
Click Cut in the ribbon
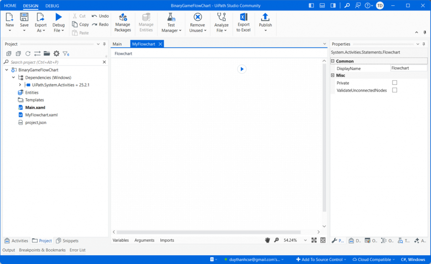(x=79, y=16)
